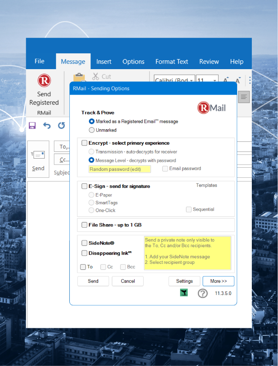This screenshot has height=366, width=278.
Task: Switch to the Review tab
Action: (209, 62)
